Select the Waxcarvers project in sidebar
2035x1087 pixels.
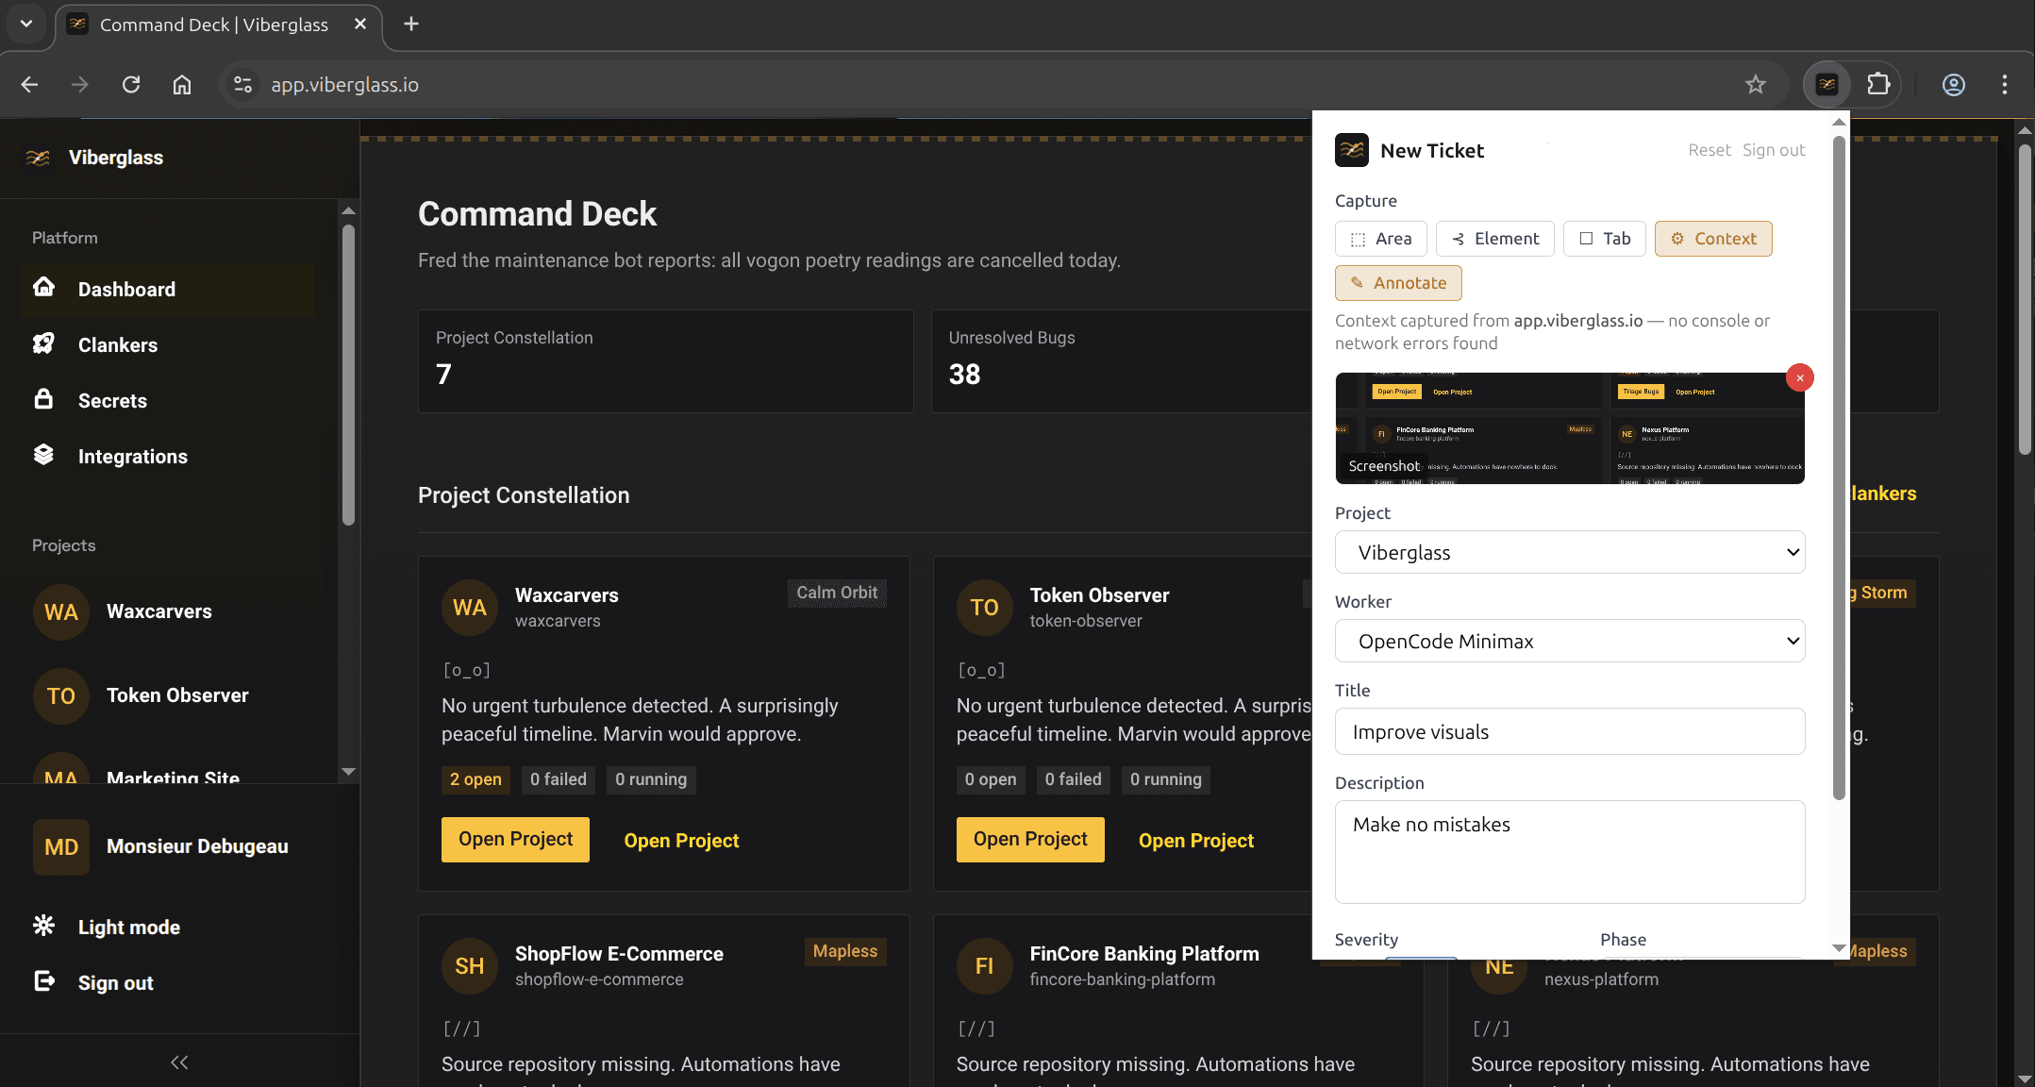[158, 611]
